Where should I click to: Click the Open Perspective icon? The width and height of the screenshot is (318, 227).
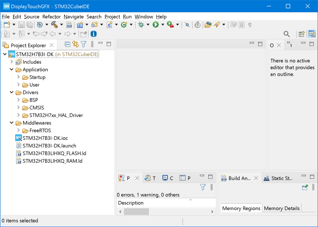[302, 34]
